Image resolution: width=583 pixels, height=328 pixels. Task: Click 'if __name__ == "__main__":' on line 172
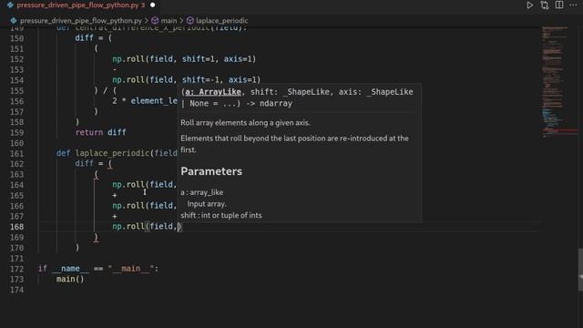point(98,269)
